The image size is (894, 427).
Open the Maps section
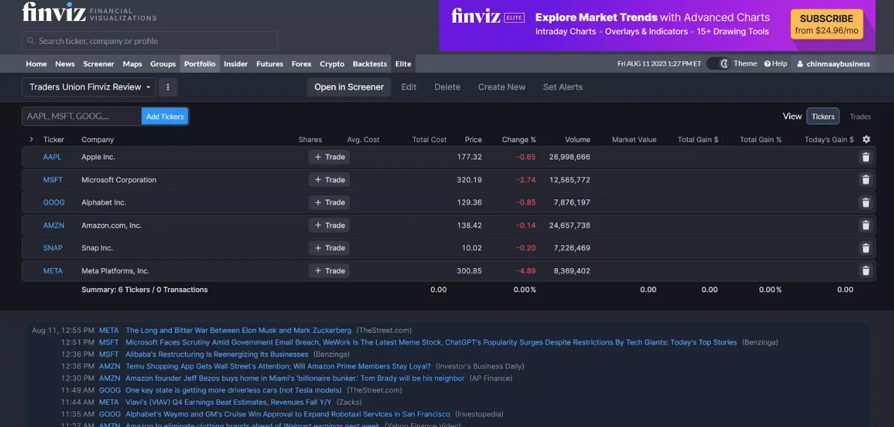click(132, 64)
